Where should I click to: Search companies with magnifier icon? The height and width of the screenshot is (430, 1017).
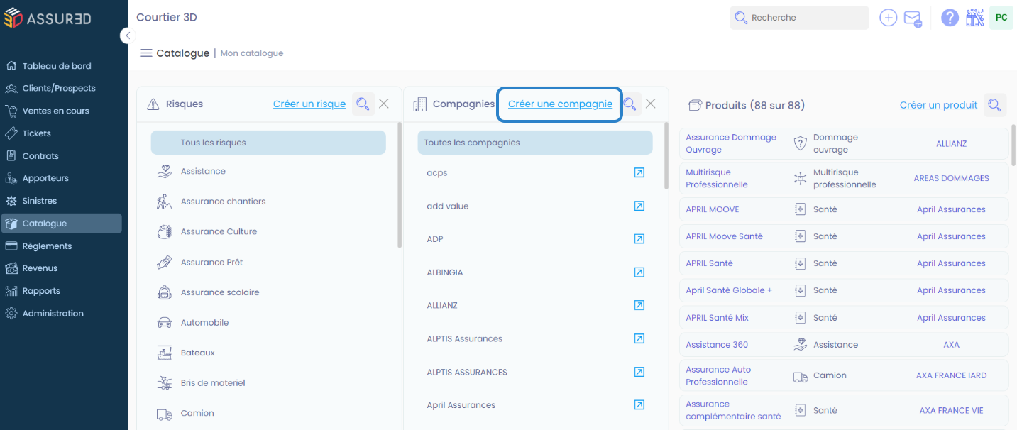point(630,104)
